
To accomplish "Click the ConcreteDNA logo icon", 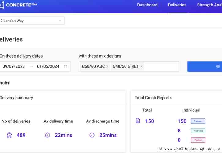I will click(x=2, y=5).
